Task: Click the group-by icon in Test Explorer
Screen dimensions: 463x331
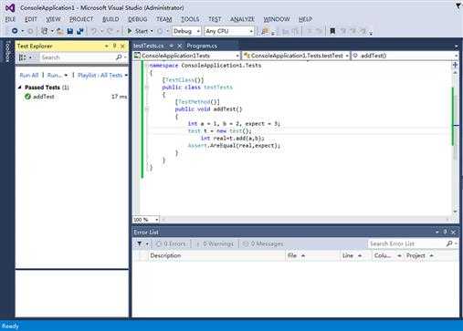Action: [22, 57]
